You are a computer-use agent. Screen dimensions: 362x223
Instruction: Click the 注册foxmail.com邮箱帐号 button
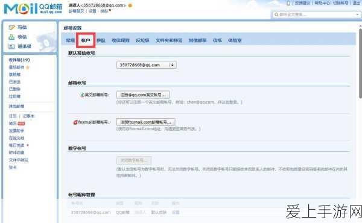[x=145, y=122]
